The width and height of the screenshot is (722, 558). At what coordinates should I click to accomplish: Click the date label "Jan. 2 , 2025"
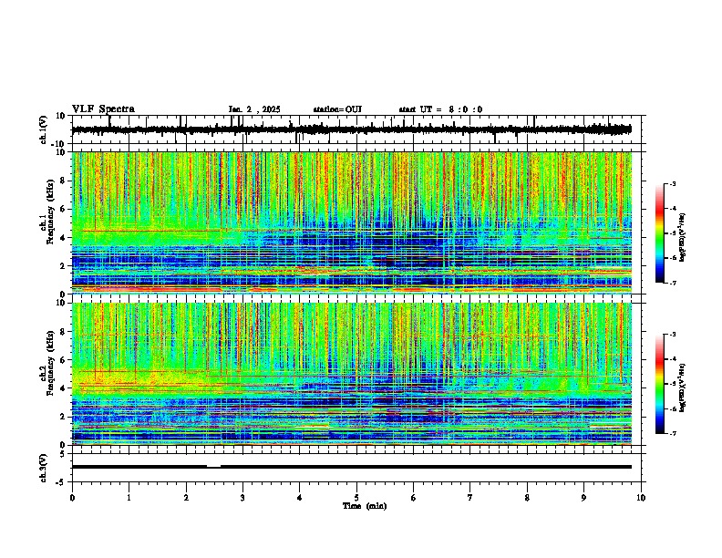254,109
